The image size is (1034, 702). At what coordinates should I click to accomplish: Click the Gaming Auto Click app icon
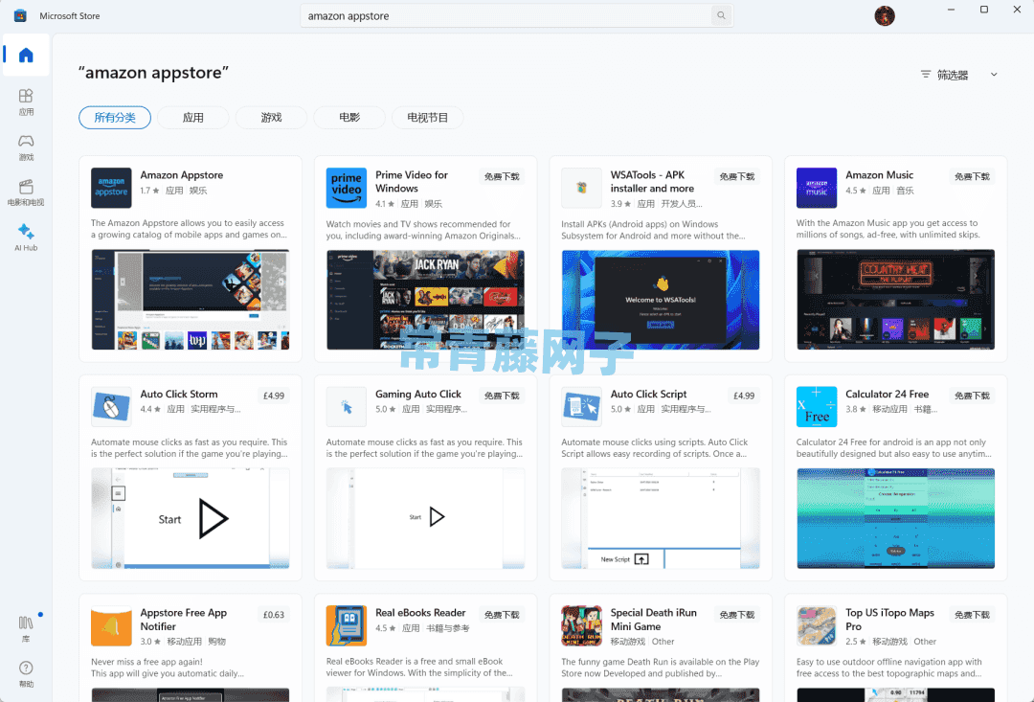[x=347, y=406]
